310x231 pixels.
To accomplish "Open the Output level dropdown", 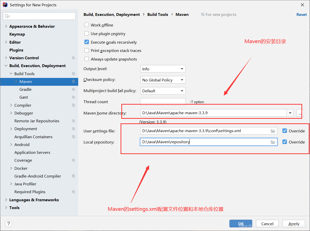I will (x=163, y=69).
